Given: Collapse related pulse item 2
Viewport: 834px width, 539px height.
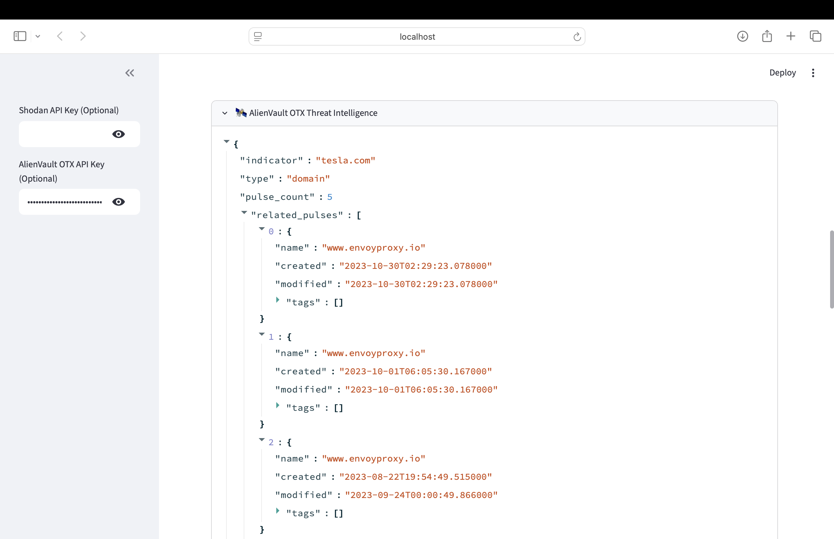Looking at the screenshot, I should coord(262,440).
